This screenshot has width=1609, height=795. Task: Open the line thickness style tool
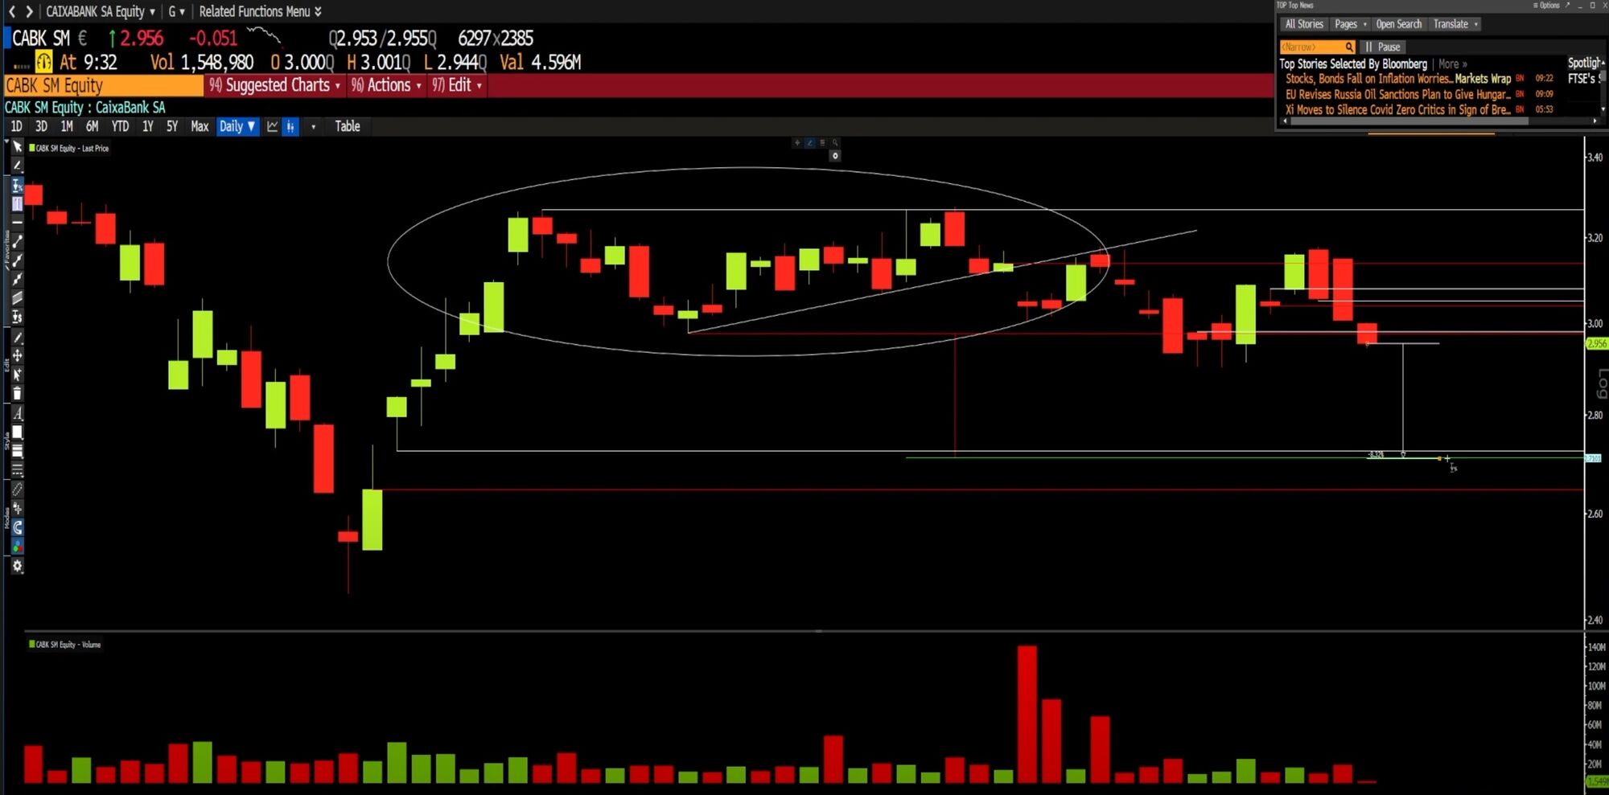17,451
